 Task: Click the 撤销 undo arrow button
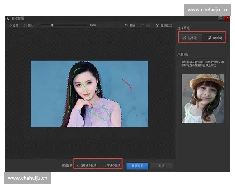pos(130,25)
